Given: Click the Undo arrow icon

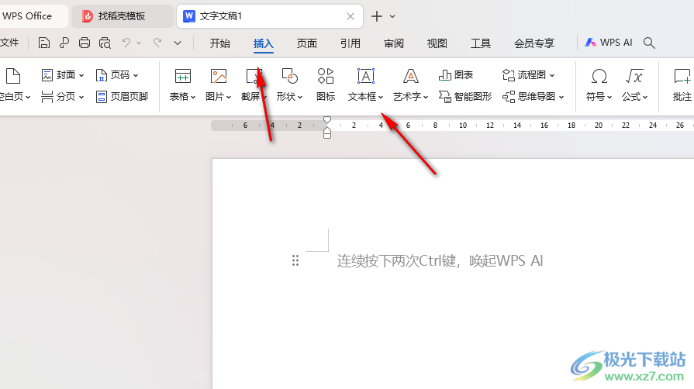Looking at the screenshot, I should (x=126, y=43).
